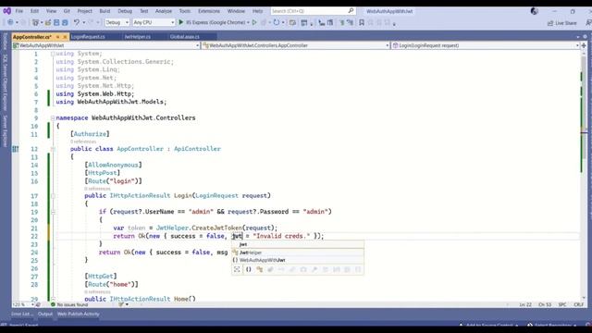Open the Extensions menu
592x333 pixels.
coord(209,11)
